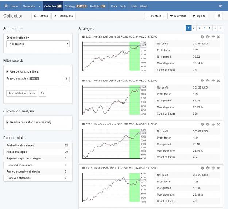This screenshot has height=209, width=228.
Task: Toggle Resolve correlations automatically checkbox
Action: (7, 123)
